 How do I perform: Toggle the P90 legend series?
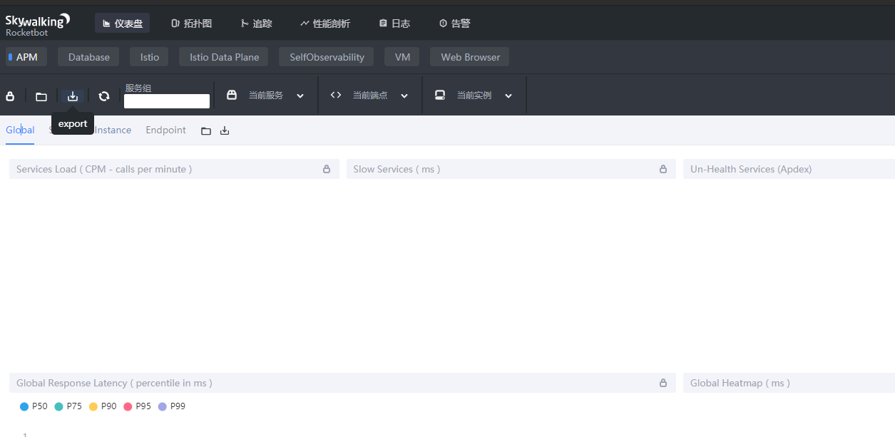click(x=103, y=406)
